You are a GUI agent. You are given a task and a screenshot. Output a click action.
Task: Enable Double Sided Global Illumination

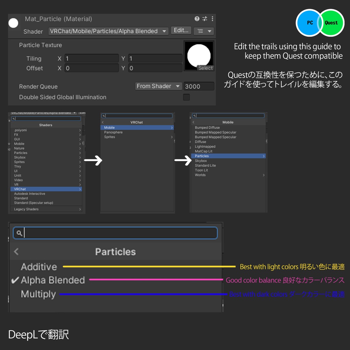pyautogui.click(x=186, y=97)
